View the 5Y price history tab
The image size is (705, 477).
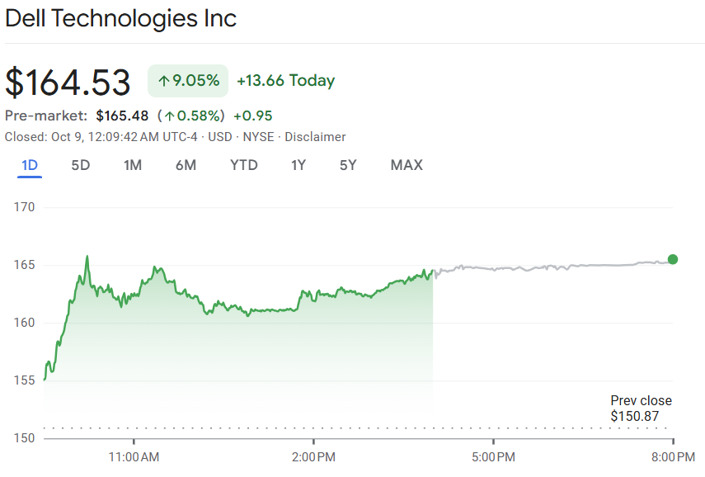(348, 165)
